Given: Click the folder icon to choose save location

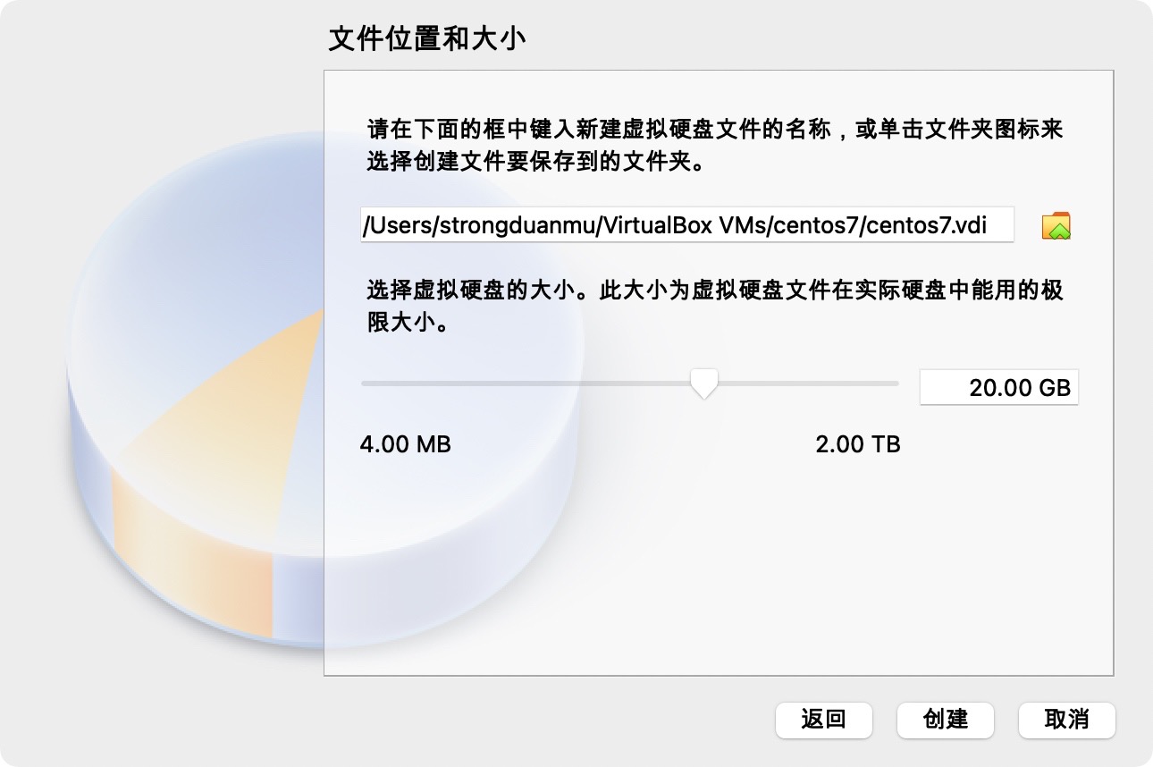Looking at the screenshot, I should click(1056, 225).
